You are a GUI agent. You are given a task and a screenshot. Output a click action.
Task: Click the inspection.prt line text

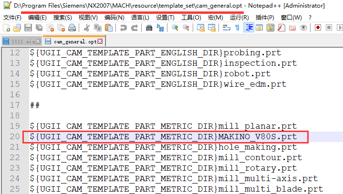click(163, 63)
